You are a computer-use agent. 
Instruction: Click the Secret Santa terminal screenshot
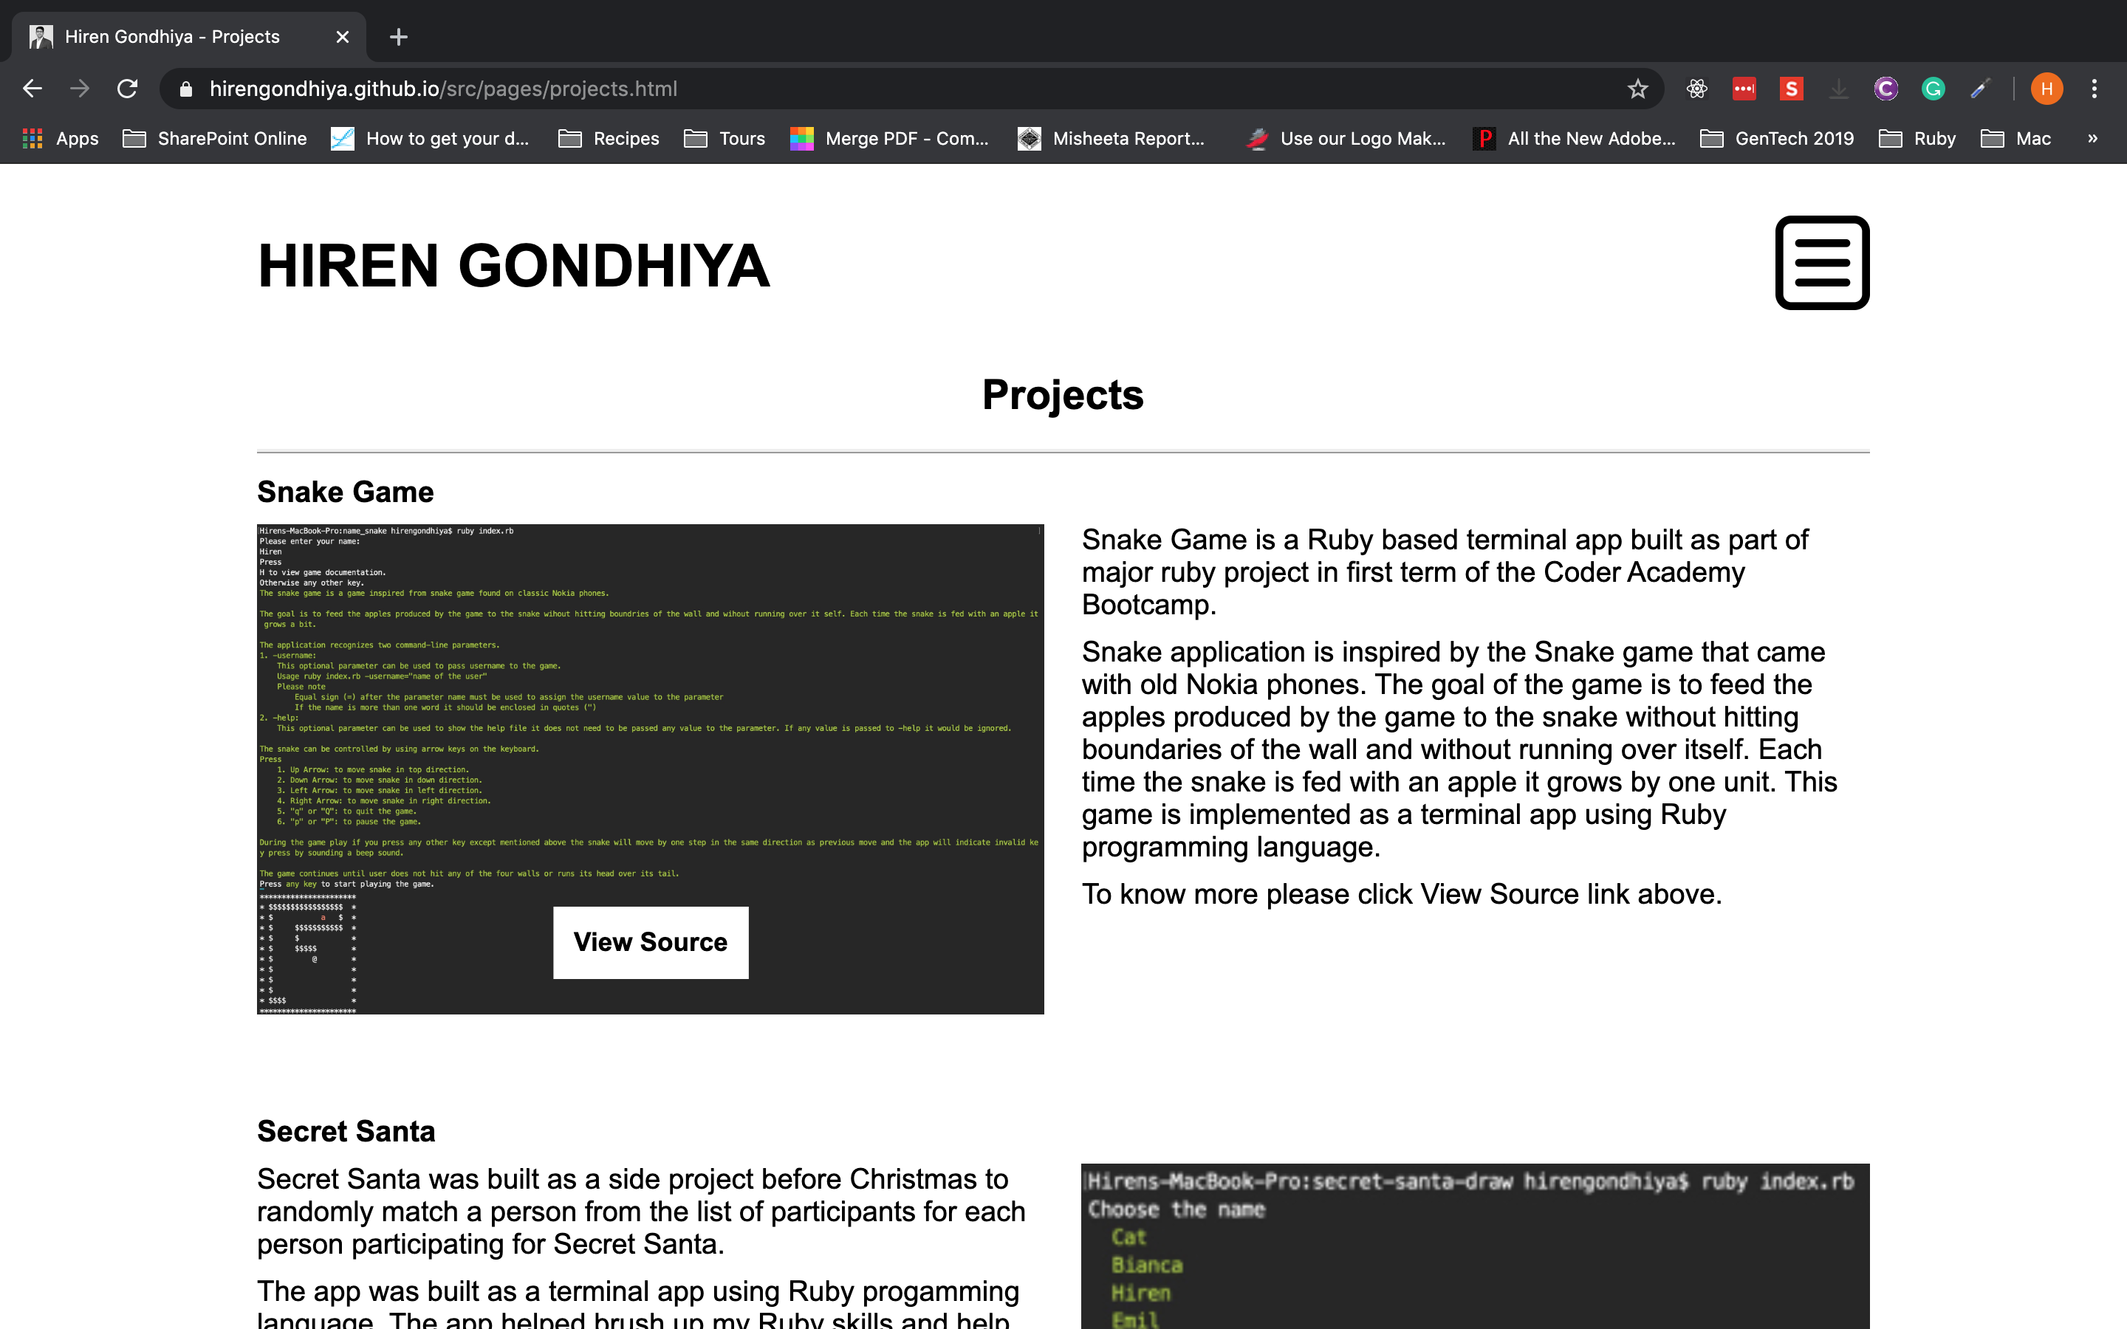(1475, 1246)
